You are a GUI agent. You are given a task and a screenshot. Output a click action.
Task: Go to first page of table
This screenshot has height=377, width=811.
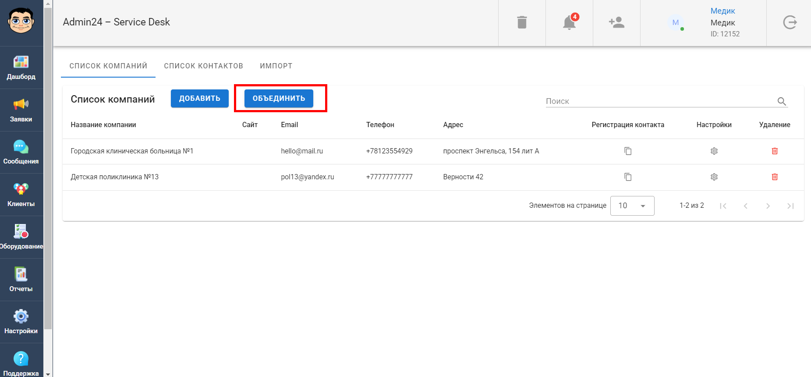click(x=723, y=206)
